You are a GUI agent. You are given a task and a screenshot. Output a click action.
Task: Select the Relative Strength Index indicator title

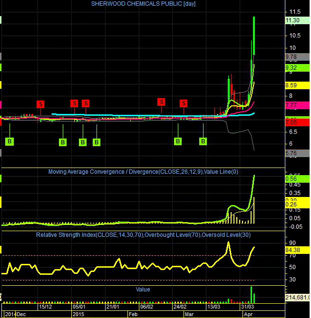143,235
